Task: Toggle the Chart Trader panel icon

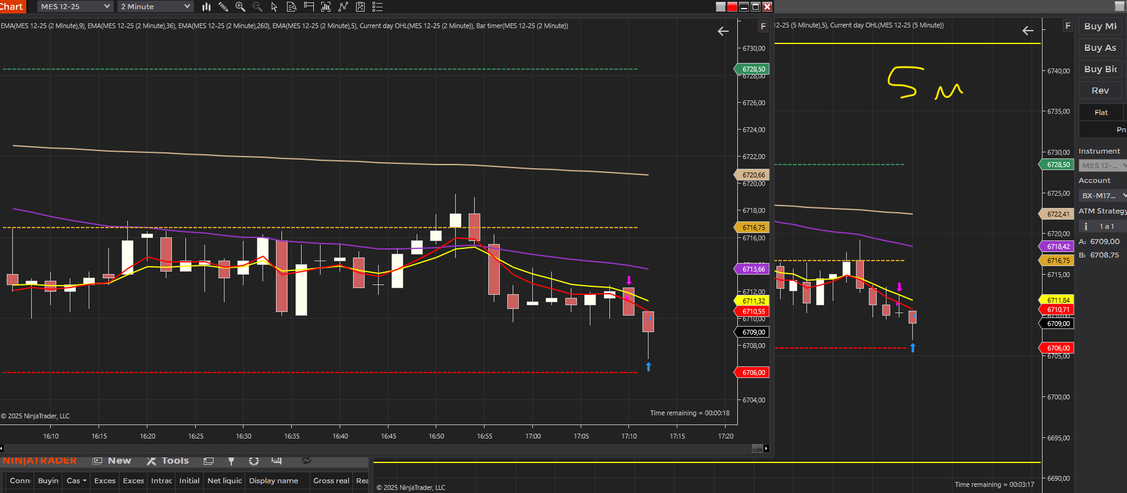Action: coord(308,7)
